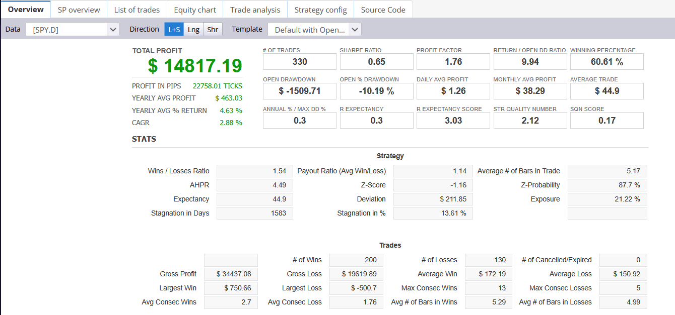Select the Overview tab
The height and width of the screenshot is (315, 675).
[x=26, y=10]
